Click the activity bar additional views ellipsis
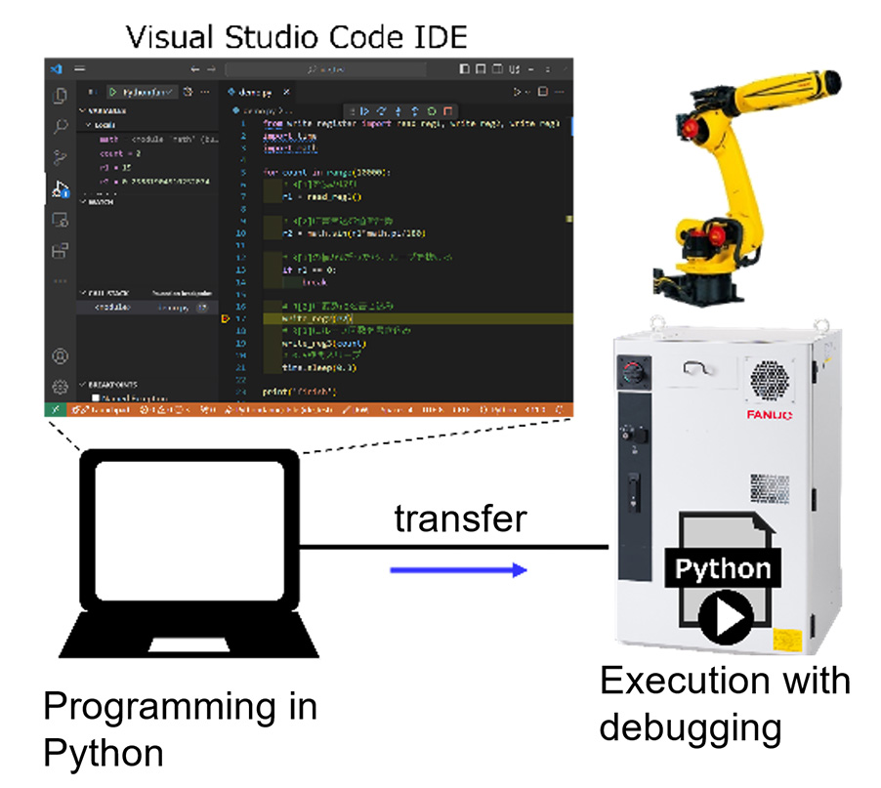The image size is (881, 788). [61, 280]
